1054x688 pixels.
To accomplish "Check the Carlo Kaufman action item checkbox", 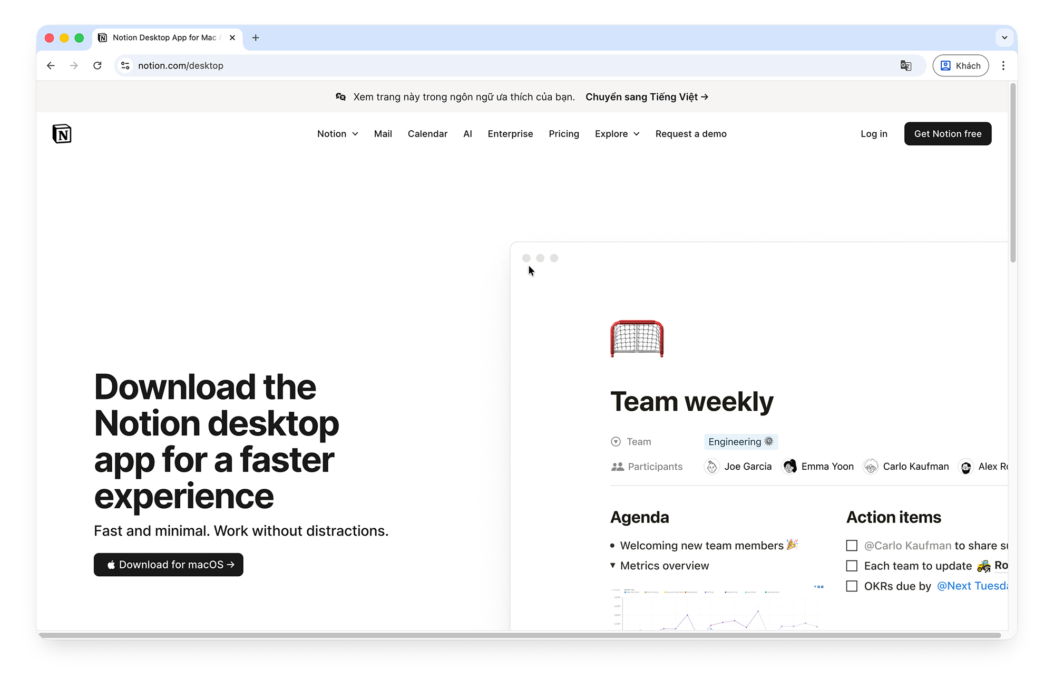I will pyautogui.click(x=852, y=546).
